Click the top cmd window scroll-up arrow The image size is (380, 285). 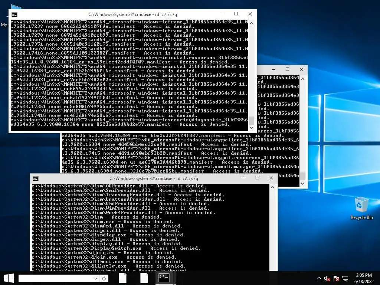click(x=251, y=23)
